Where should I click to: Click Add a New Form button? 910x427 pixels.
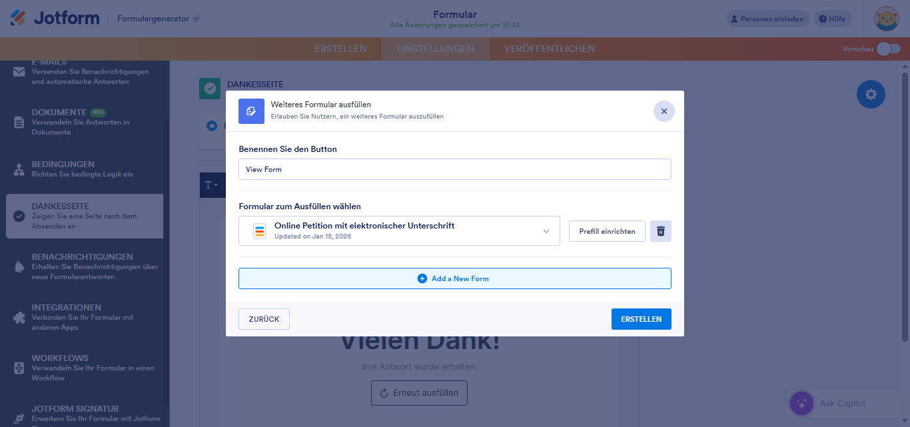pos(455,278)
